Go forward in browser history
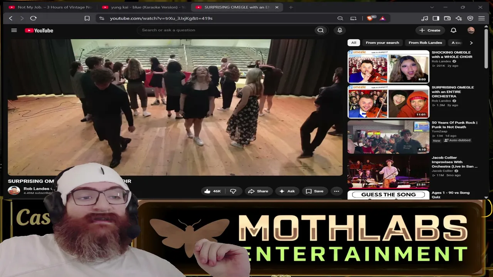The height and width of the screenshot is (277, 493). [22, 18]
